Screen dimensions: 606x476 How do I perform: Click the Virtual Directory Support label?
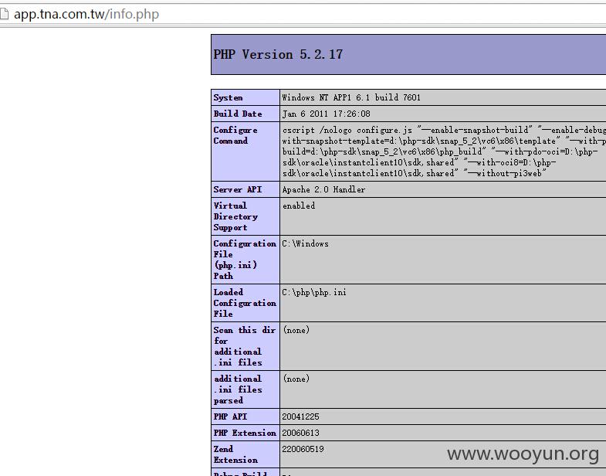[x=235, y=216]
